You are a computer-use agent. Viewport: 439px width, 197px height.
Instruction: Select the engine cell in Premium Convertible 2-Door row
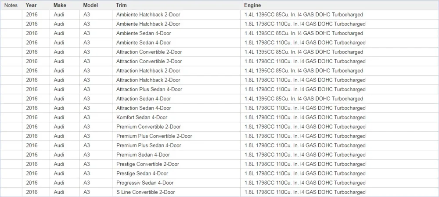coord(339,127)
